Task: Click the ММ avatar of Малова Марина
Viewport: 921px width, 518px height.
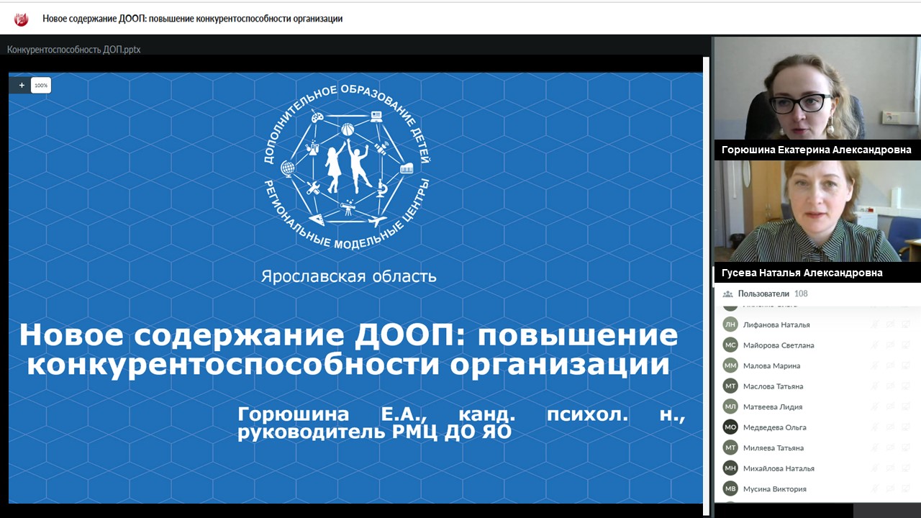Action: tap(730, 365)
